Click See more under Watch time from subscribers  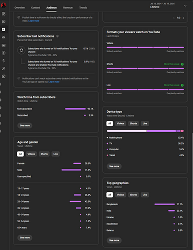(25, 125)
